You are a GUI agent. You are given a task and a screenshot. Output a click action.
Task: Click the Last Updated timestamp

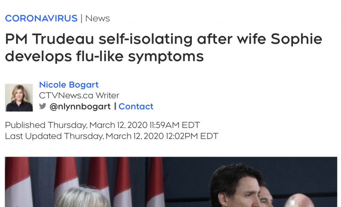(x=112, y=136)
